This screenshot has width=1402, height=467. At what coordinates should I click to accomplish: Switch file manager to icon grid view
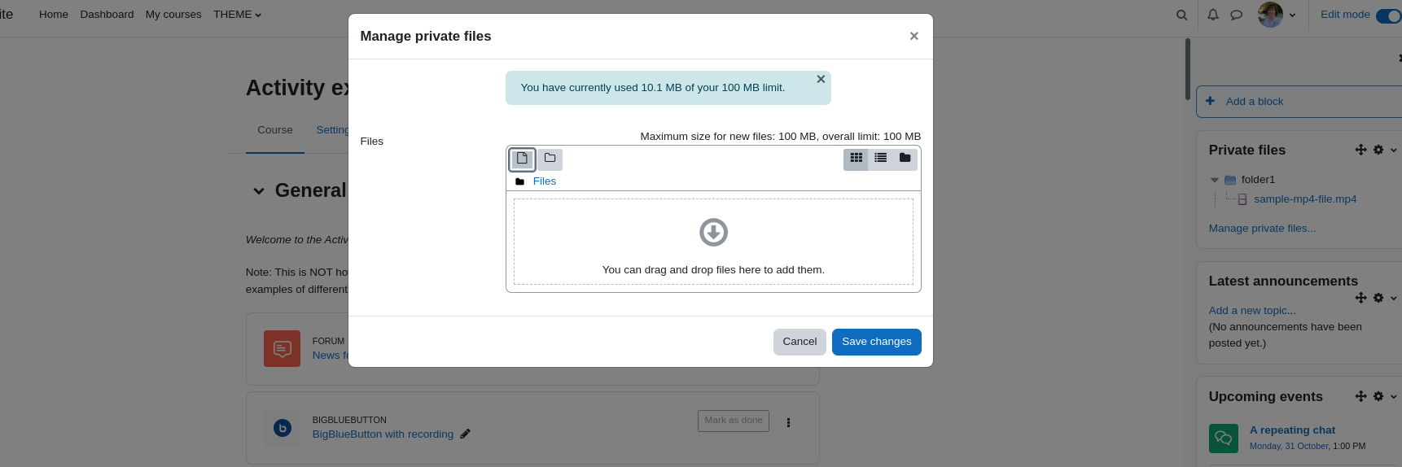pyautogui.click(x=856, y=158)
